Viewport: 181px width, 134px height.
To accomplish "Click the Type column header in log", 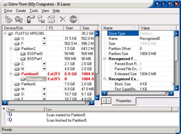I will (x=25, y=110).
